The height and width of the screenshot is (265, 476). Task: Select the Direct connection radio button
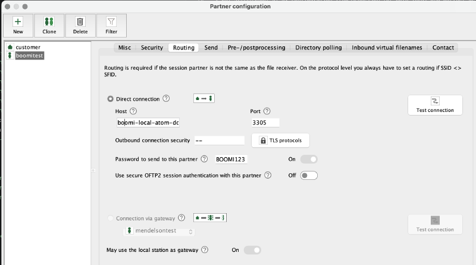pyautogui.click(x=111, y=99)
